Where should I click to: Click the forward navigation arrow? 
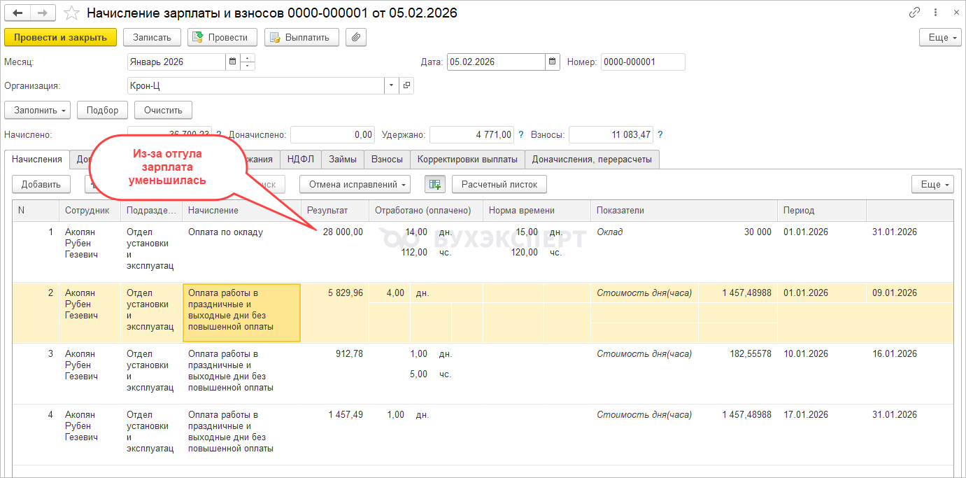click(x=43, y=13)
